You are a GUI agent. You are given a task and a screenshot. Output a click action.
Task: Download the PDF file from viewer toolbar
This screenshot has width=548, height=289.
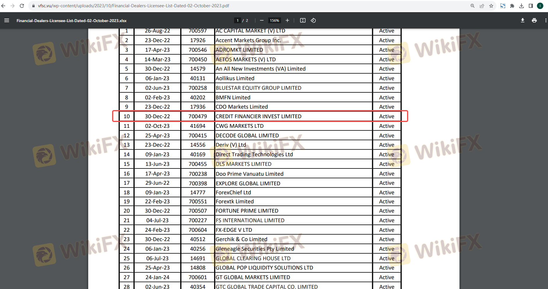pos(523,20)
